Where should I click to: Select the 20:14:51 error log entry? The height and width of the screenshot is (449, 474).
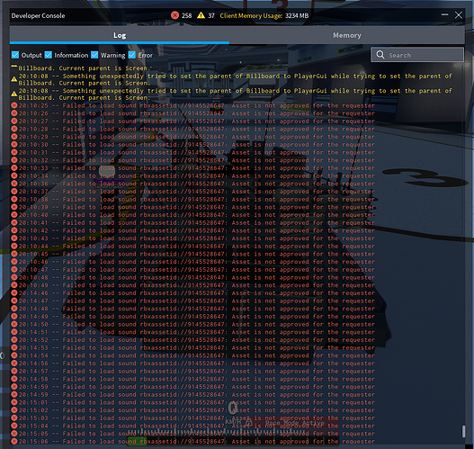pyautogui.click(x=192, y=332)
